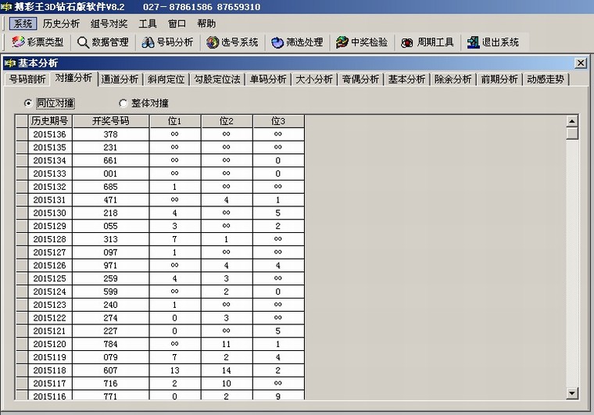Close the 基本分析 panel

click(x=580, y=63)
